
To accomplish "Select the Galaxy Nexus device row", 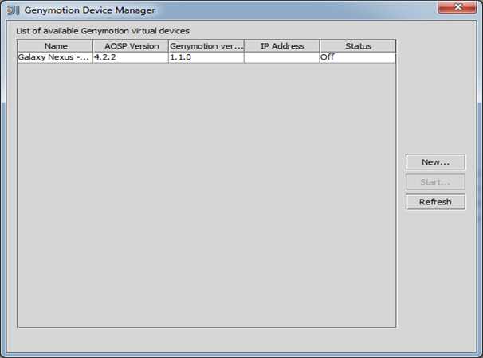I will coord(206,57).
